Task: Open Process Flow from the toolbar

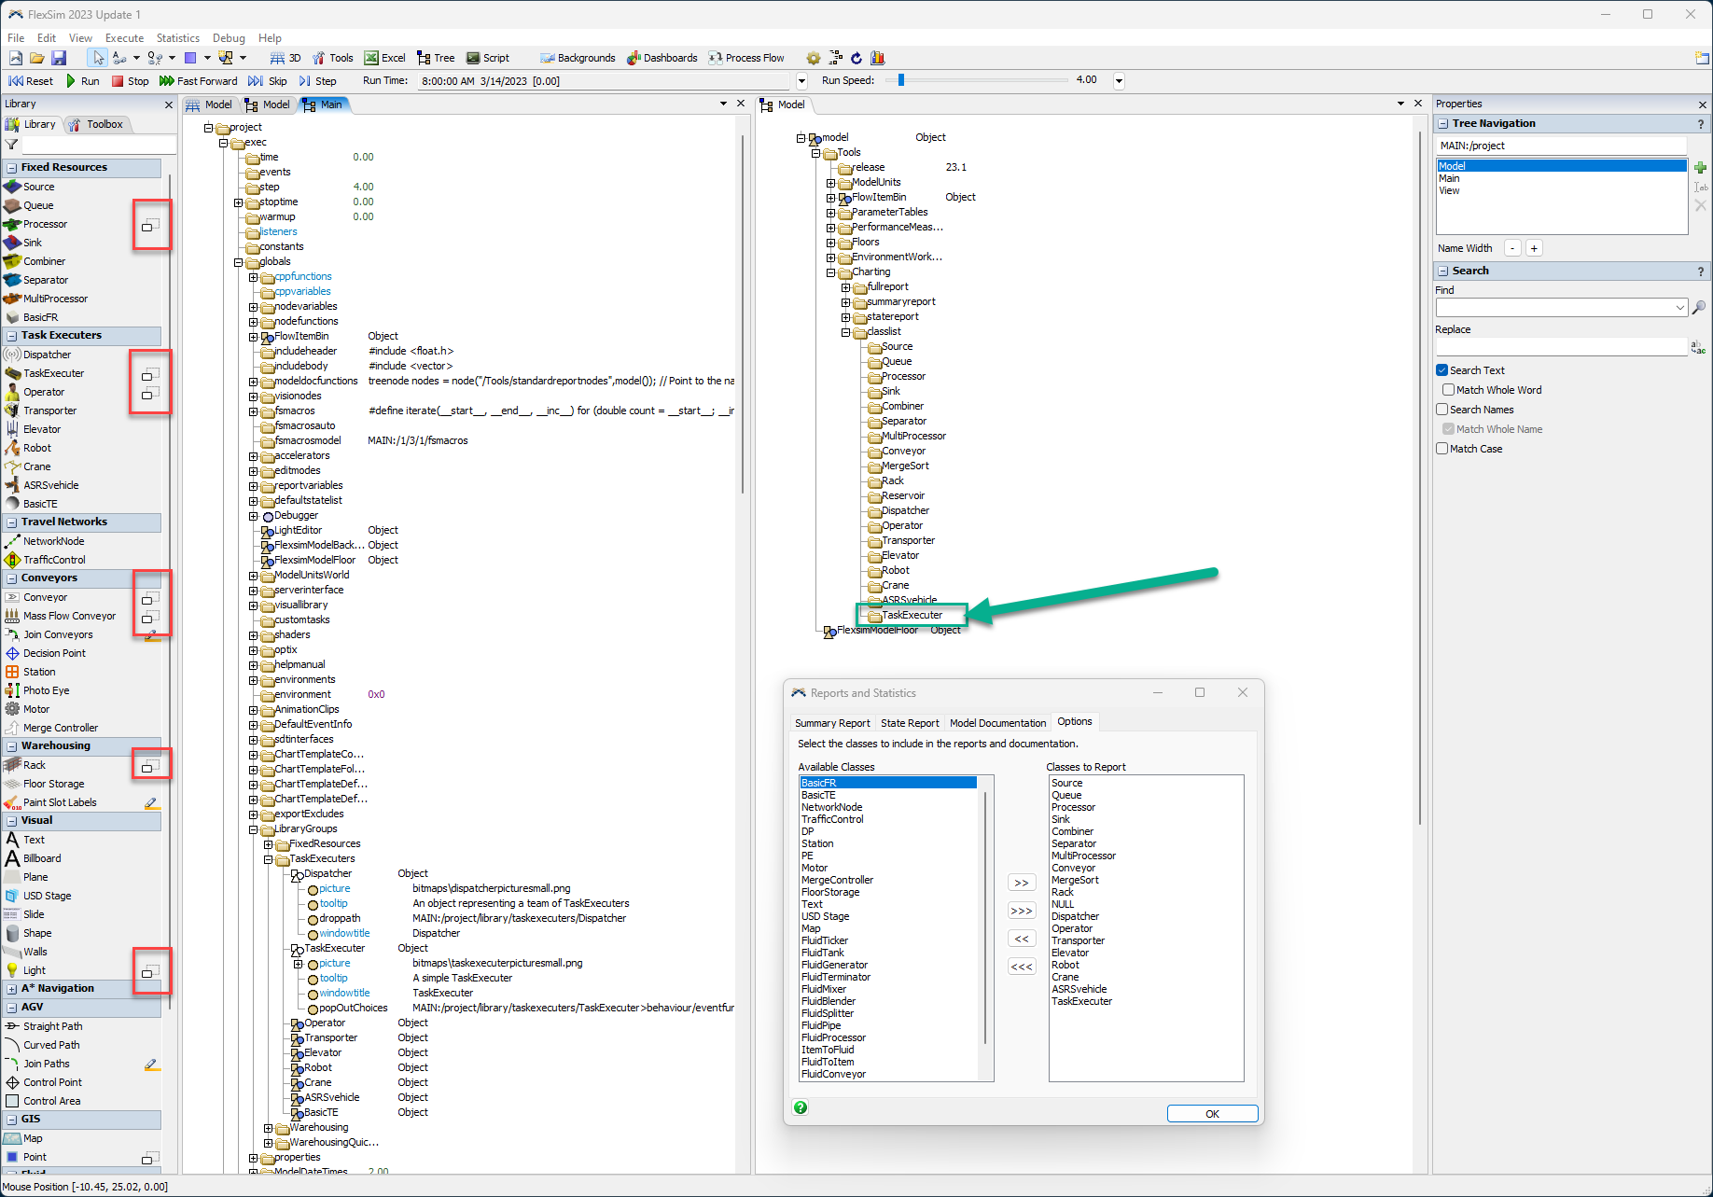Action: pyautogui.click(x=746, y=58)
